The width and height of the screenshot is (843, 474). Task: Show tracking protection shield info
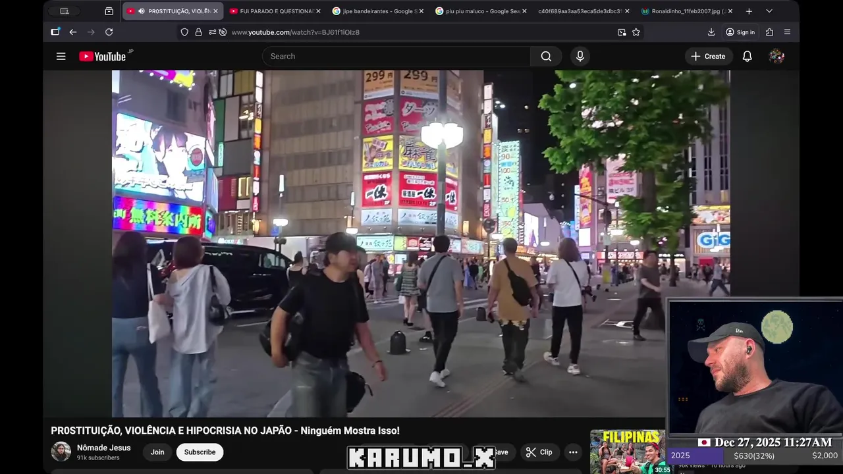184,32
